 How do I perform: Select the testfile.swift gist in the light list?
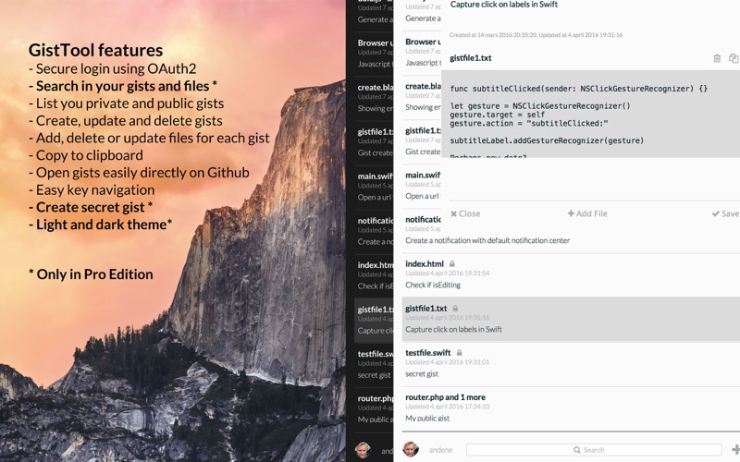point(571,363)
